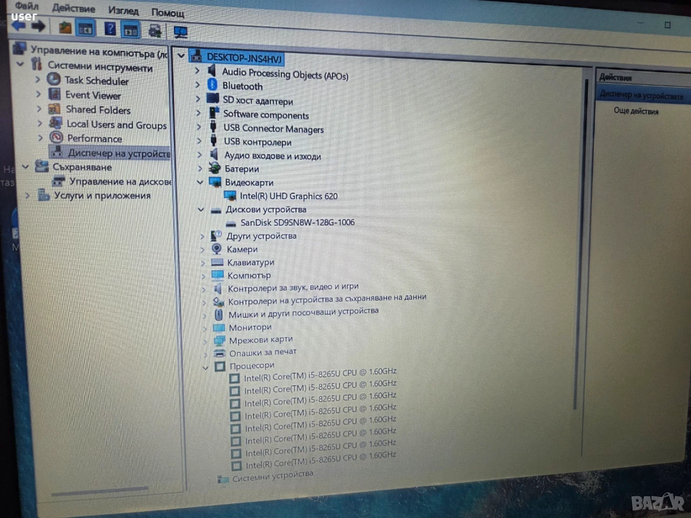The image size is (691, 518).
Task: Toggle the Show/Hide Console Tree toolbar icon
Action: pyautogui.click(x=86, y=29)
